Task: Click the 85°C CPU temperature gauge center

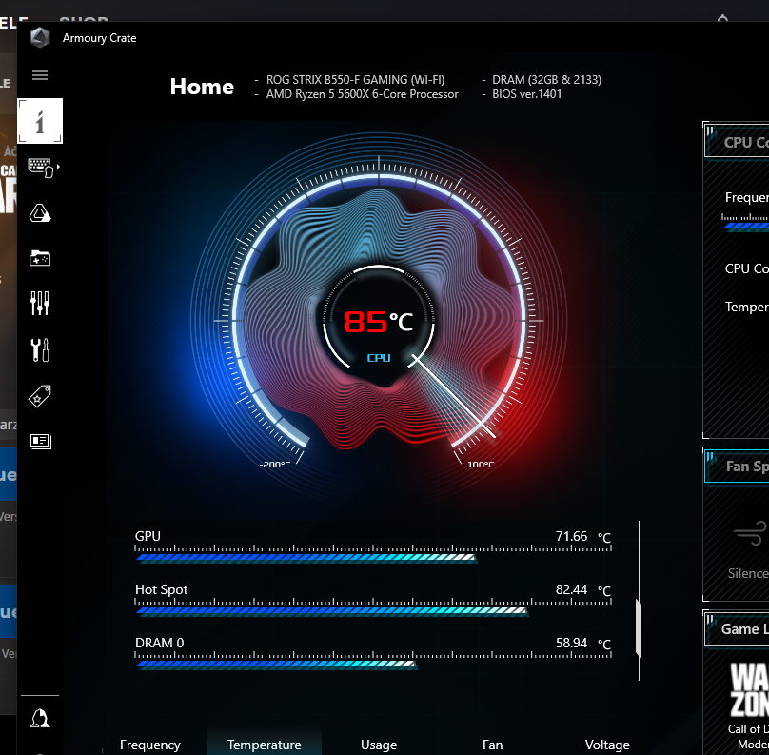Action: click(379, 323)
